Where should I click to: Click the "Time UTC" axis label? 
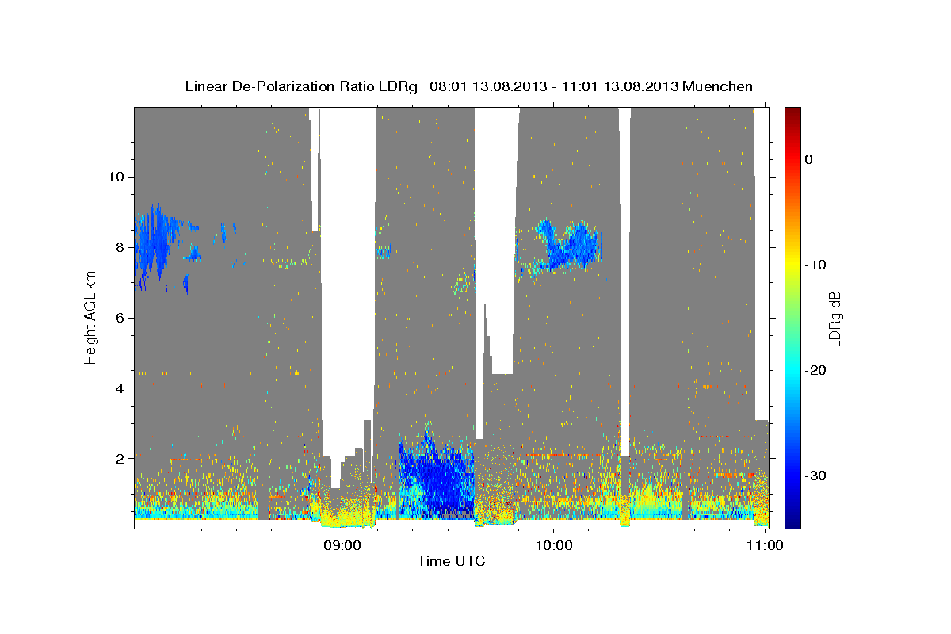451,561
